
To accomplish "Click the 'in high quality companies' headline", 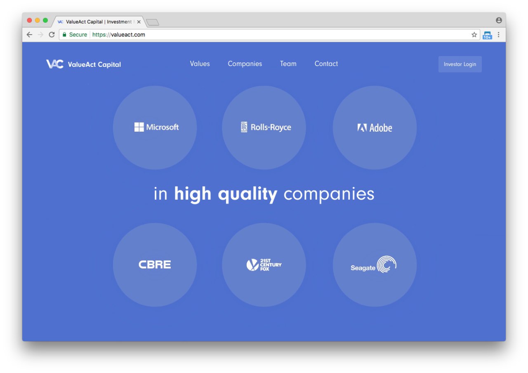I will 264,194.
